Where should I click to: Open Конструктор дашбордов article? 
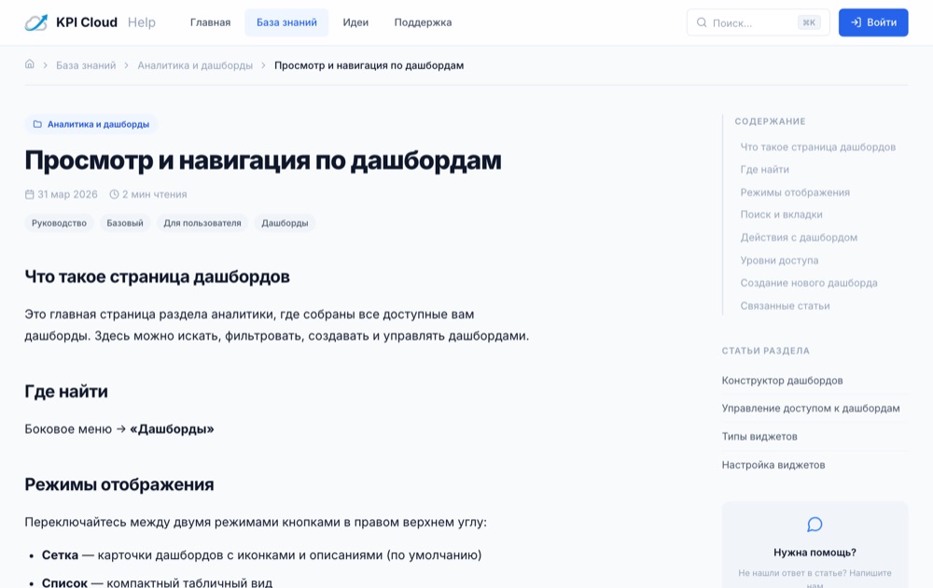pos(782,380)
